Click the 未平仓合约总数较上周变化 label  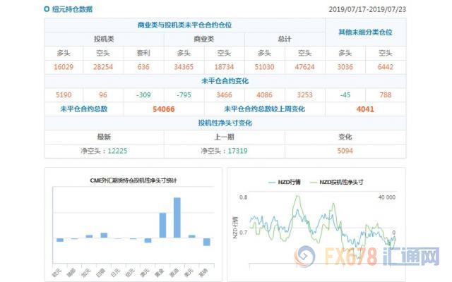265,109
